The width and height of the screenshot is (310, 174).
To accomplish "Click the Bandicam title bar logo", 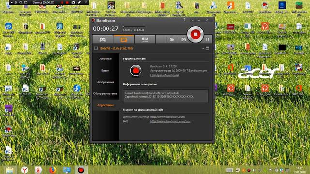I will [x=93, y=20].
